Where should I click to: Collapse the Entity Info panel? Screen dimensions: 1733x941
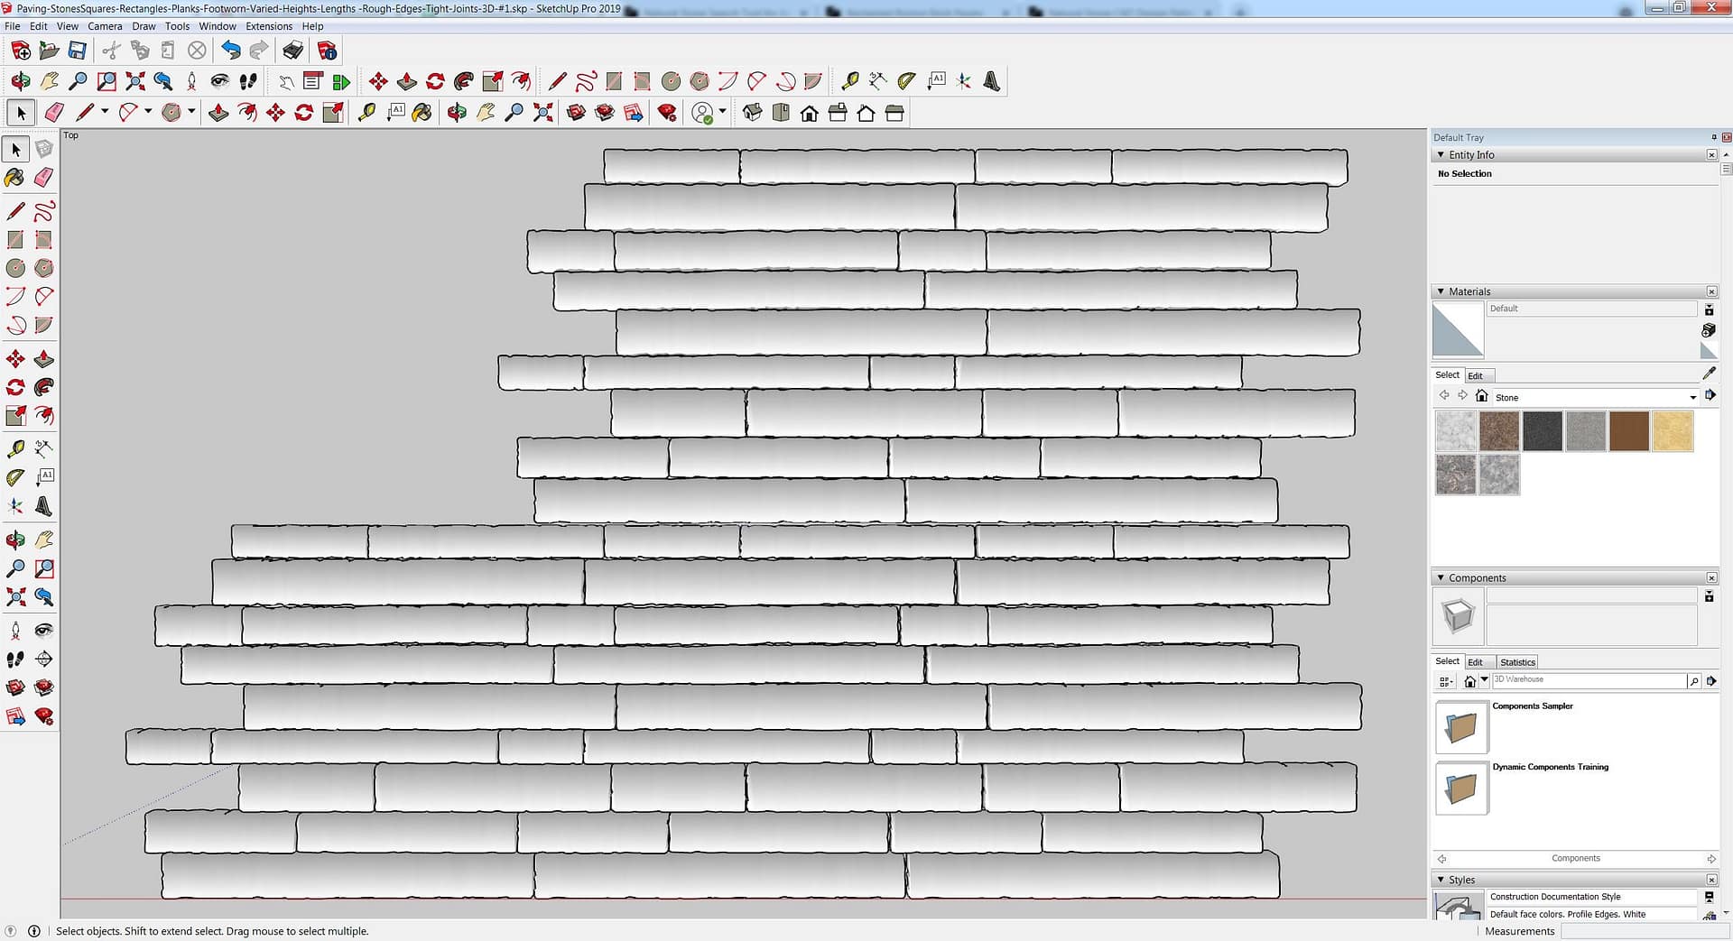click(x=1441, y=155)
